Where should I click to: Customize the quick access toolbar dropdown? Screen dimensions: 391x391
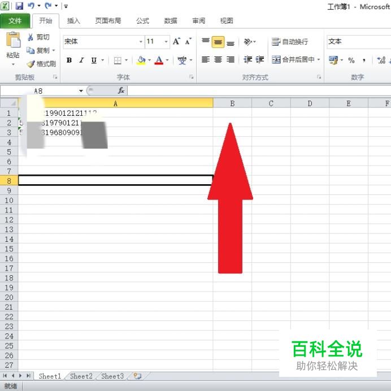[x=66, y=6]
